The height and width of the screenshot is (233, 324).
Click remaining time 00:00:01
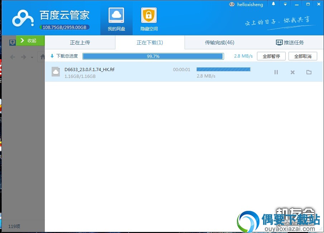(x=182, y=70)
